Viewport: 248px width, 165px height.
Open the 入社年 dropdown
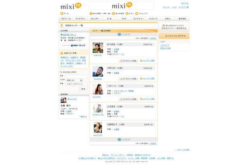pos(74,80)
